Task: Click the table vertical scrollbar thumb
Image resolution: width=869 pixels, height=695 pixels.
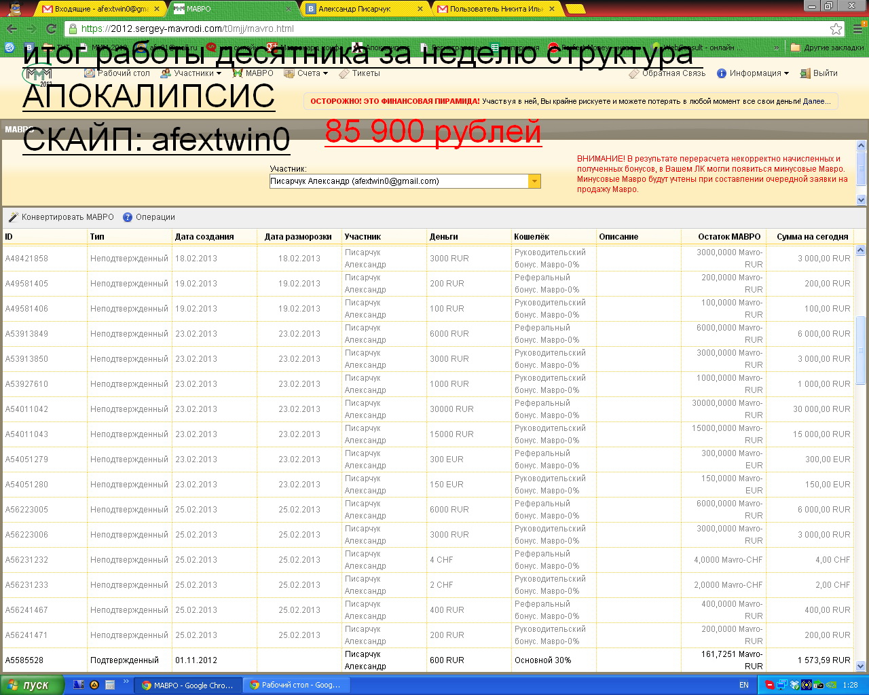Action: click(860, 350)
